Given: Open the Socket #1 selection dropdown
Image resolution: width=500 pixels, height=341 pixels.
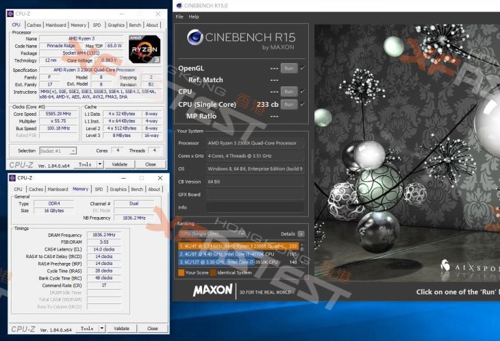Looking at the screenshot, I should pos(58,151).
